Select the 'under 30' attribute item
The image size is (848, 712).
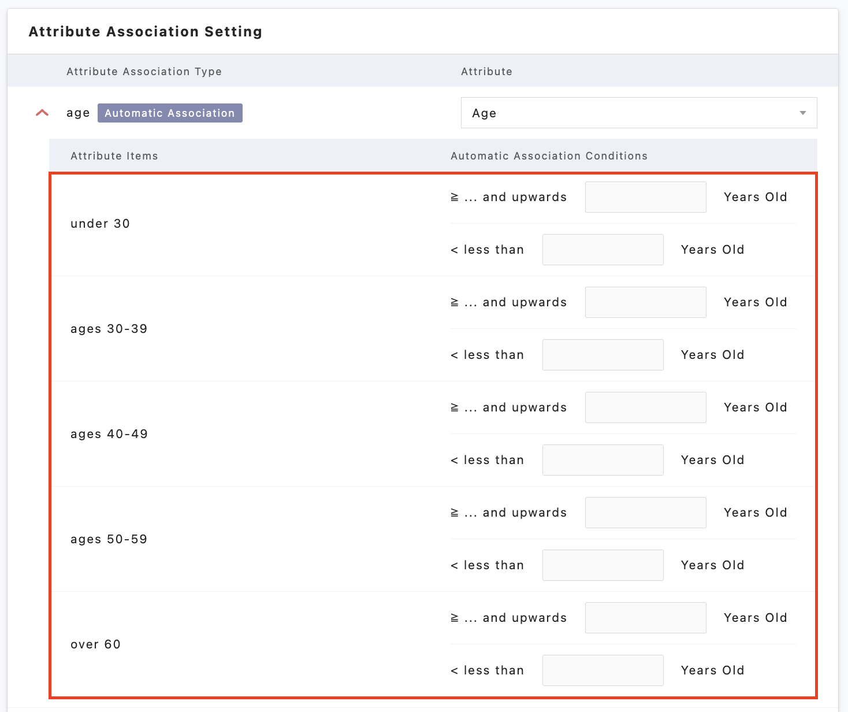point(100,224)
